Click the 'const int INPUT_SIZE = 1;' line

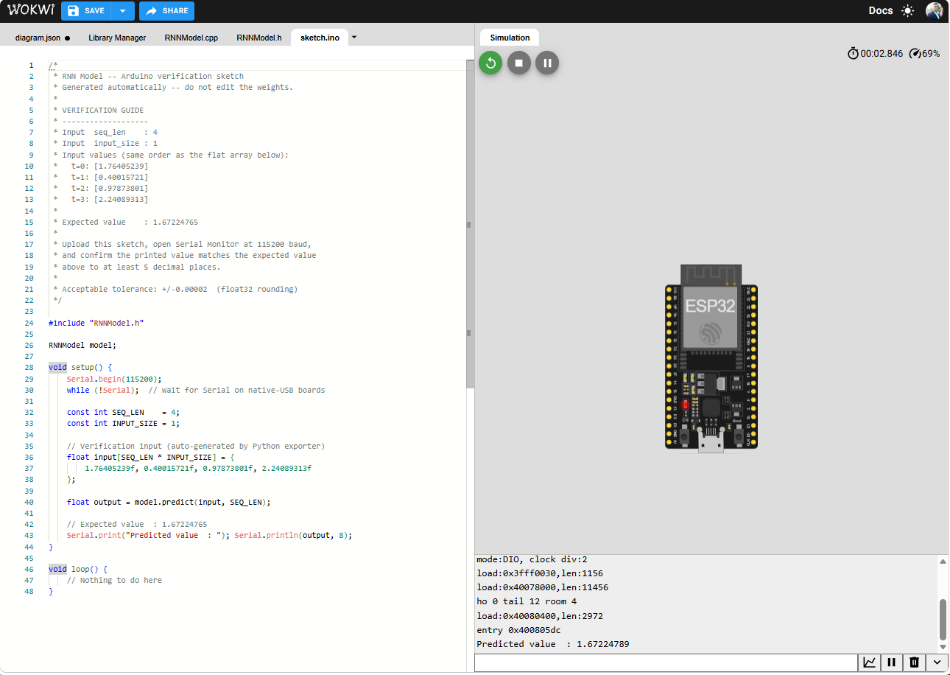[123, 424]
